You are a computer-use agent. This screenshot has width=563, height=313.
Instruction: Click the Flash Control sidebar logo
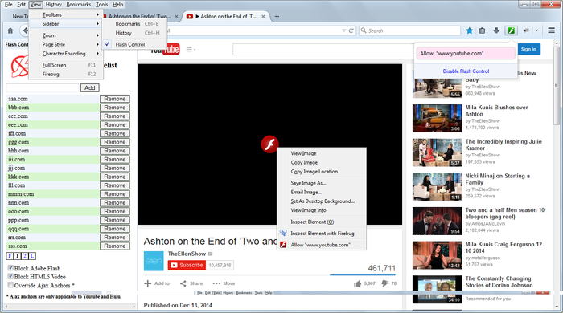(20, 67)
